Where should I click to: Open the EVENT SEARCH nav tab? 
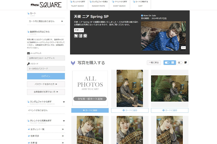pos(119,4)
